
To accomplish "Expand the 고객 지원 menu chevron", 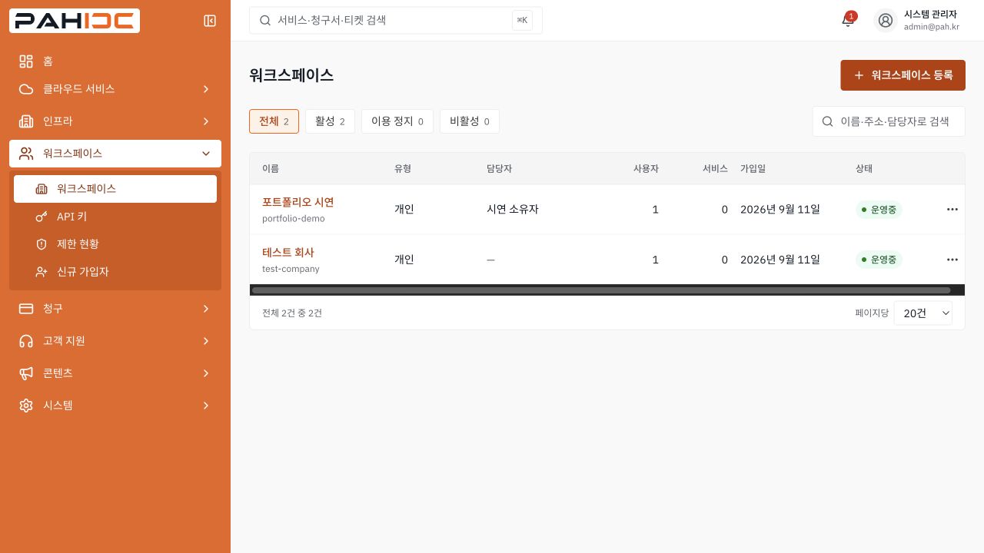I will [x=206, y=341].
